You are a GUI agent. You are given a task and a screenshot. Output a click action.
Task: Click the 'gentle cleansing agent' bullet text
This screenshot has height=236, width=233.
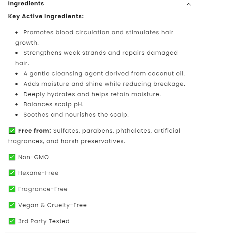(104, 74)
